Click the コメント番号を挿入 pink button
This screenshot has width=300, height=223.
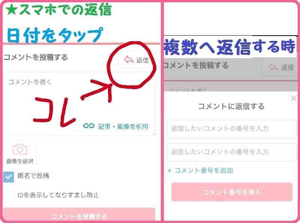pyautogui.click(x=232, y=192)
